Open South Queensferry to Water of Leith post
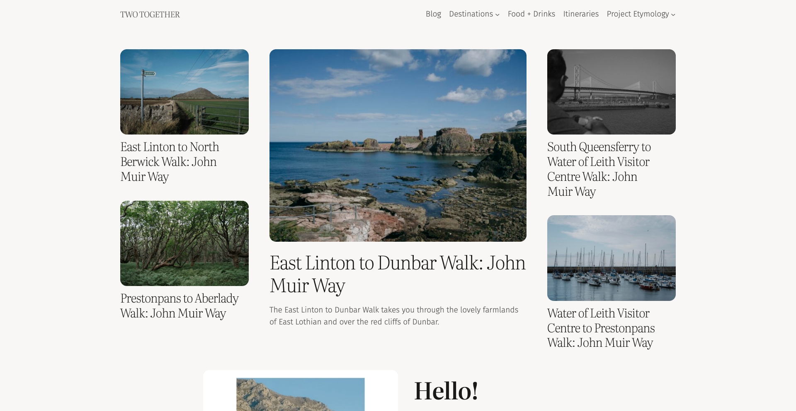Screen dimensions: 796x411 click(599, 169)
